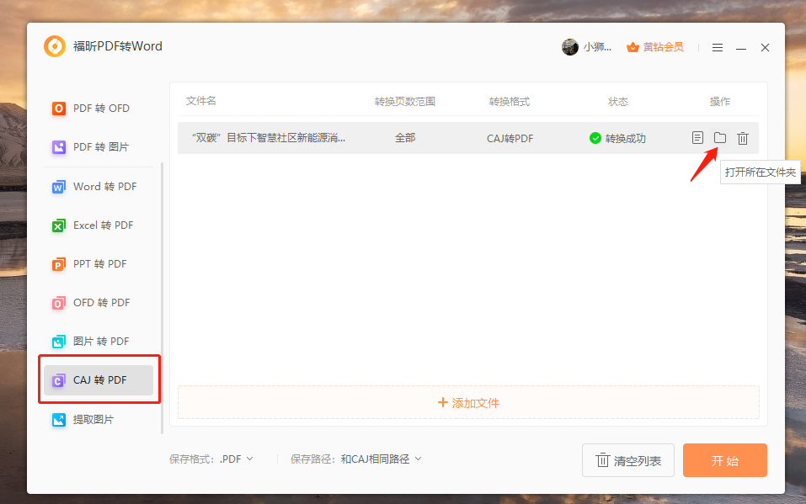The width and height of the screenshot is (806, 504).
Task: Start conversion with 开始 button
Action: (724, 460)
